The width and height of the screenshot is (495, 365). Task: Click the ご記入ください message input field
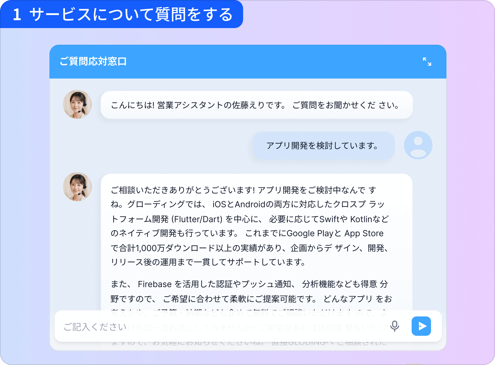coord(222,326)
